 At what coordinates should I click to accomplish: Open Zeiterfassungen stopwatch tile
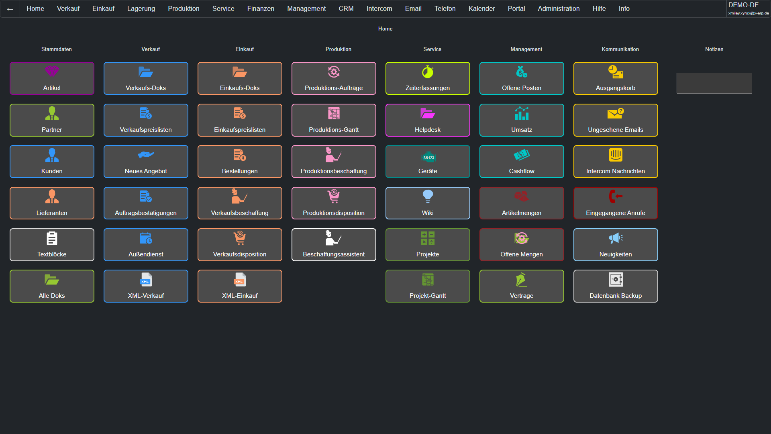point(428,78)
